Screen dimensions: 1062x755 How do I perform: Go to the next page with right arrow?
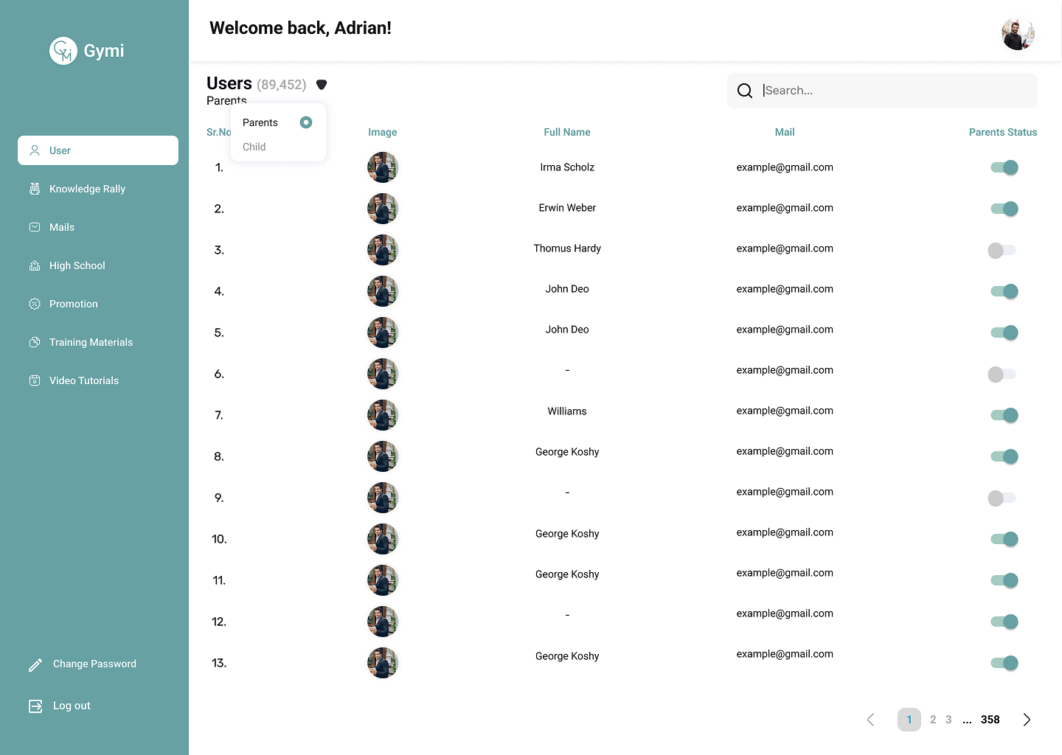1027,719
